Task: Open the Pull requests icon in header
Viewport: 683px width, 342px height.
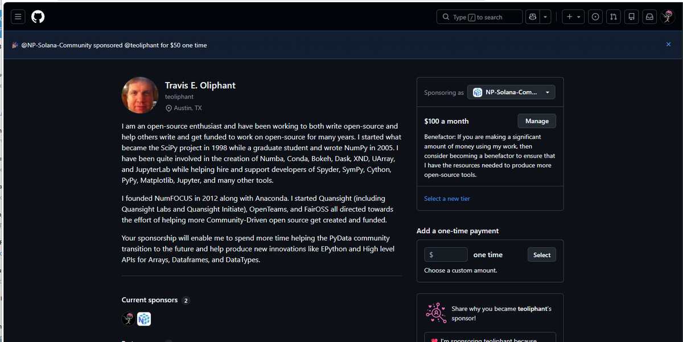Action: point(613,17)
